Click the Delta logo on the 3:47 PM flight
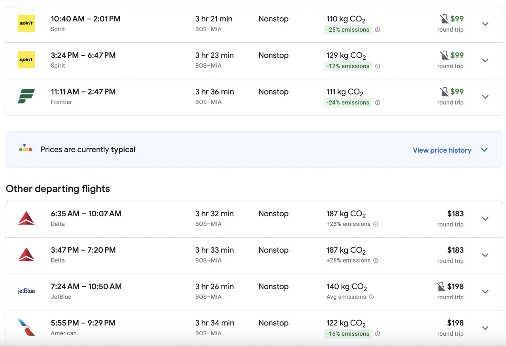Image resolution: width=506 pixels, height=346 pixels. (26, 255)
